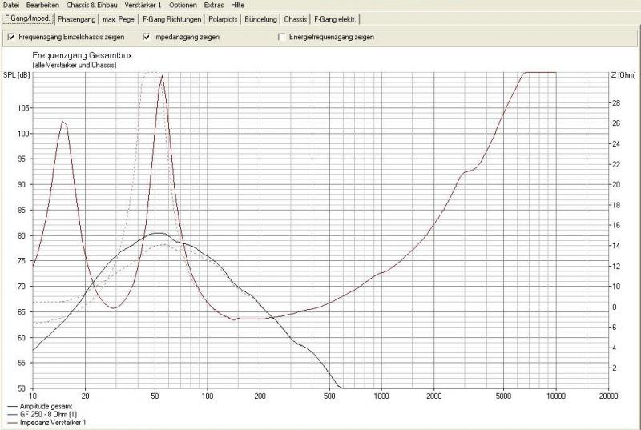Screen dimensions: 641x430
Task: Switch to the Phasengang tab
Action: click(77, 18)
